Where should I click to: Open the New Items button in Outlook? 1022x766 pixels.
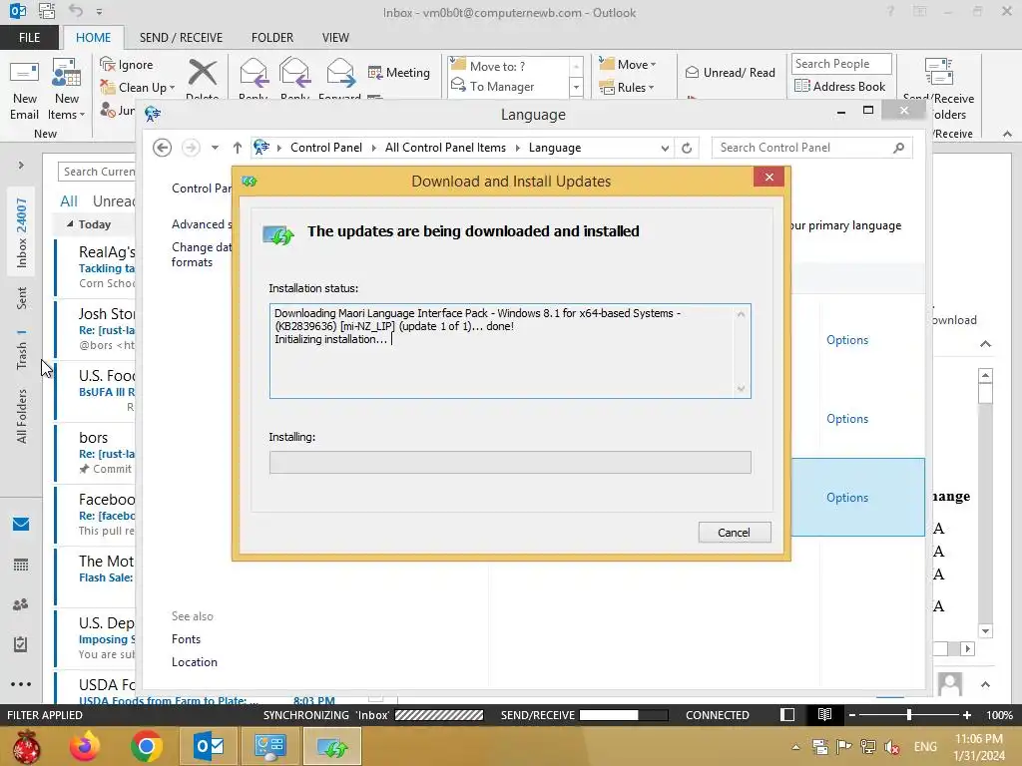point(67,90)
